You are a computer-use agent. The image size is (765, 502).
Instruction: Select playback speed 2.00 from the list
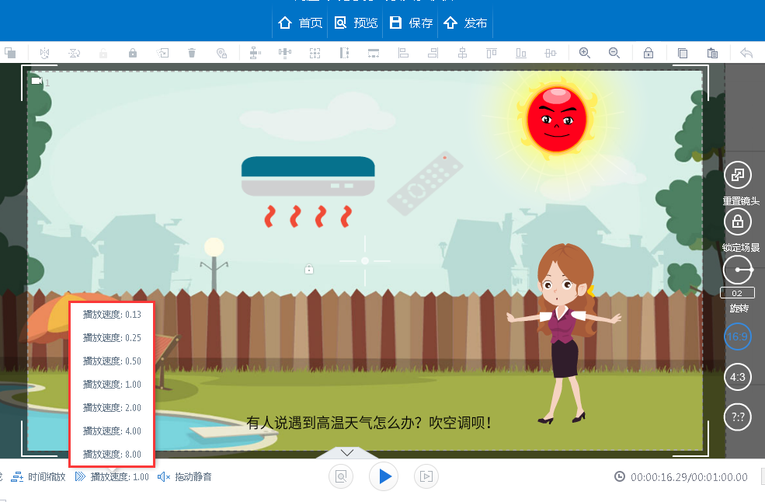click(111, 407)
